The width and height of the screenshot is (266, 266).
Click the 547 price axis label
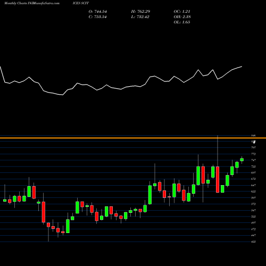pyautogui.click(x=253, y=210)
